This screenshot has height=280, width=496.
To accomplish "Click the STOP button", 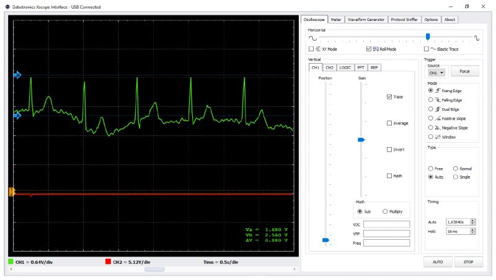I will [x=469, y=262].
